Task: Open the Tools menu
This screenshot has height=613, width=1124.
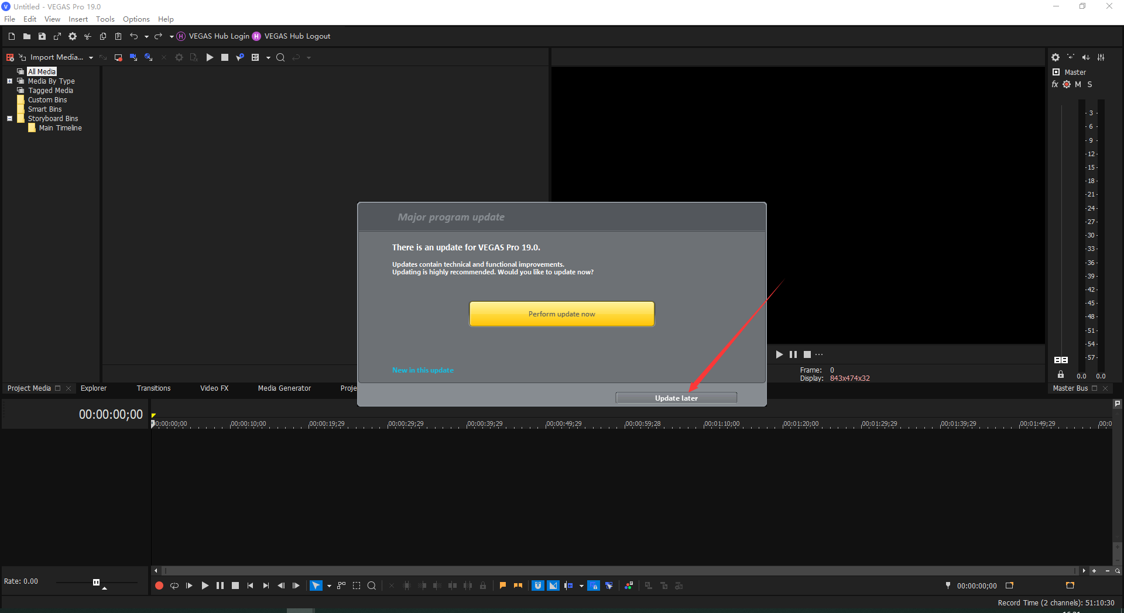Action: pyautogui.click(x=105, y=19)
